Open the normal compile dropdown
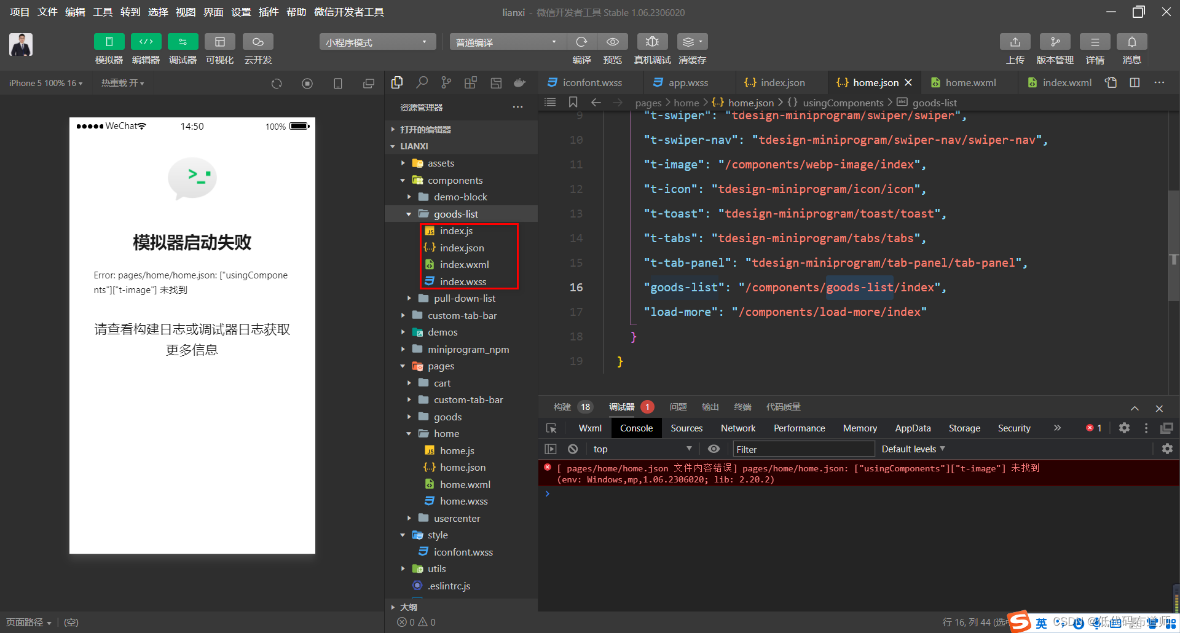Viewport: 1180px width, 633px height. (x=508, y=42)
